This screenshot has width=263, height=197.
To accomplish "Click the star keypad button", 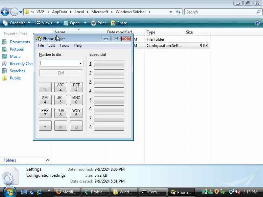I will [x=45, y=126].
